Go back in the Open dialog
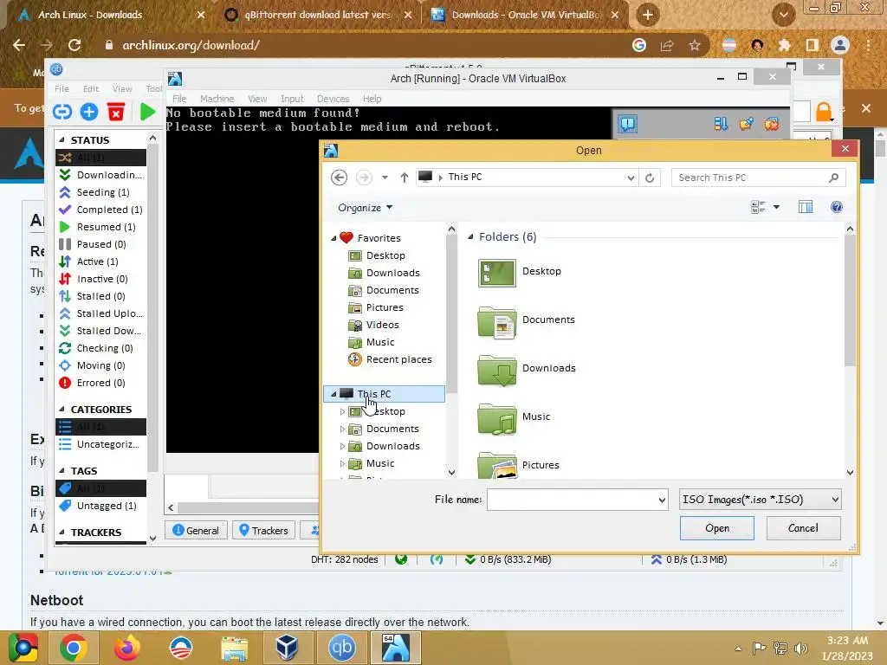 coord(339,178)
